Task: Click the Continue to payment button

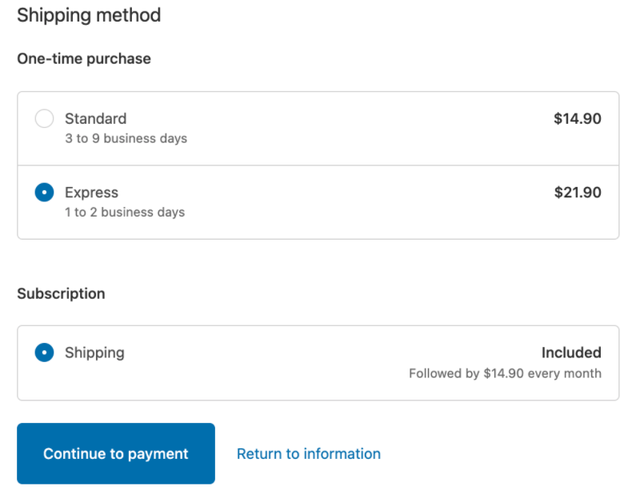Action: (x=116, y=453)
